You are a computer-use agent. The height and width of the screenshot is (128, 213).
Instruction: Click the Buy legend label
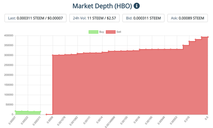coord(102,32)
